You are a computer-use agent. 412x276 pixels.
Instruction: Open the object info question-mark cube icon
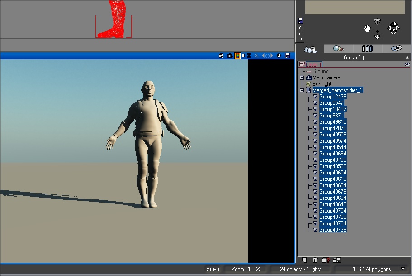click(x=326, y=260)
